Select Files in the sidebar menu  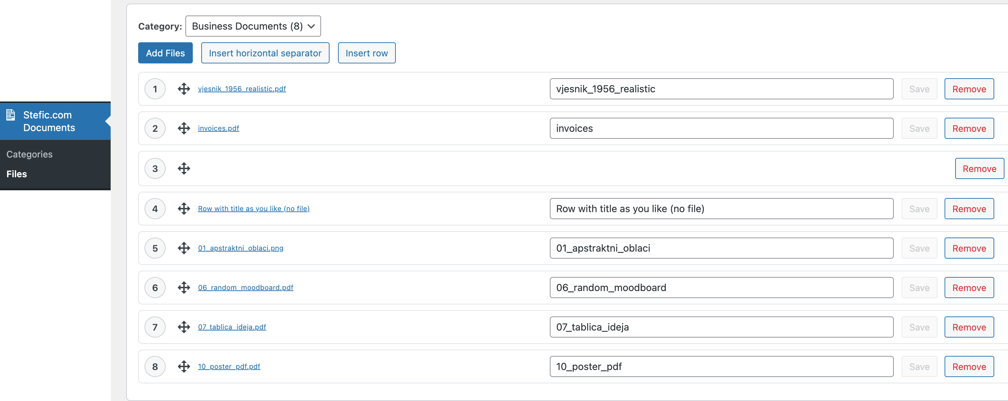pyautogui.click(x=17, y=174)
